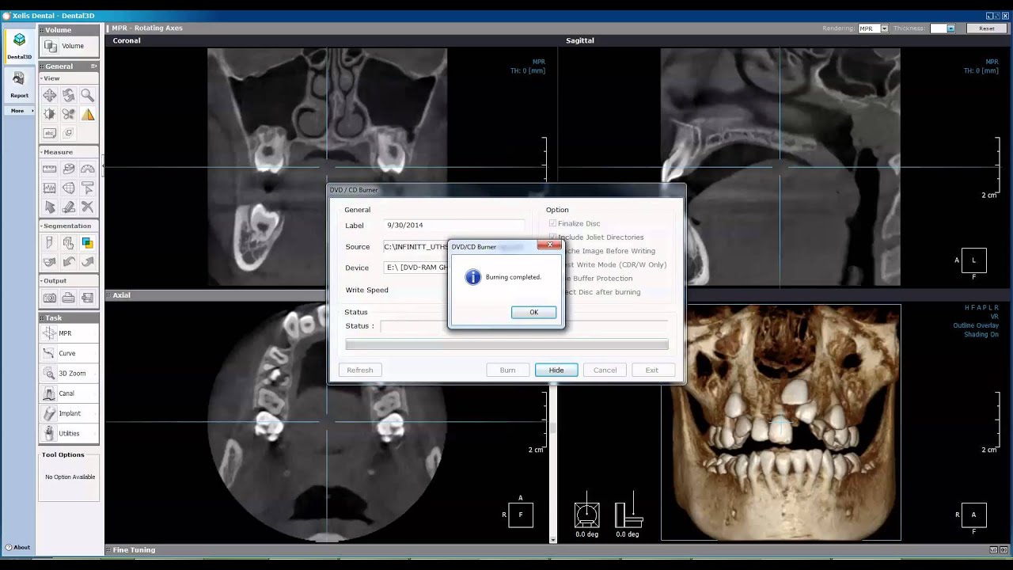Open the Report module
1013x570 pixels.
(19, 84)
